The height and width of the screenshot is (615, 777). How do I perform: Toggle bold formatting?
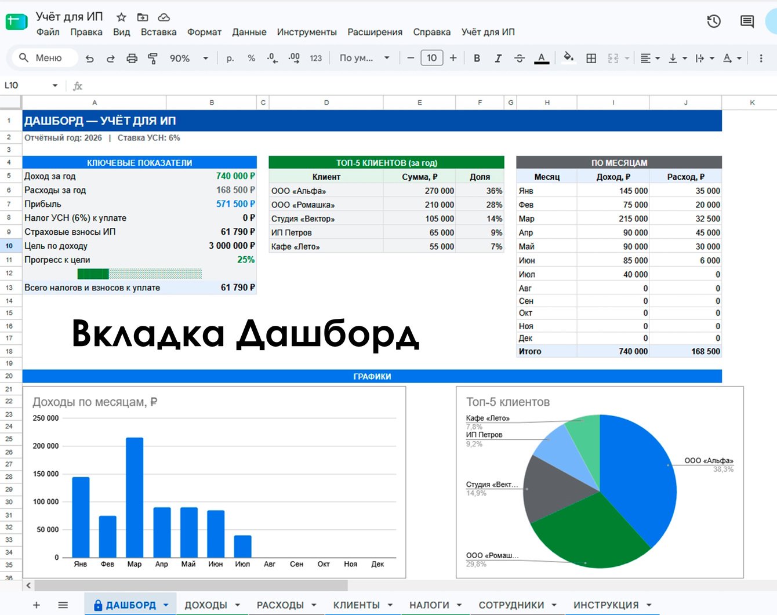pos(477,58)
